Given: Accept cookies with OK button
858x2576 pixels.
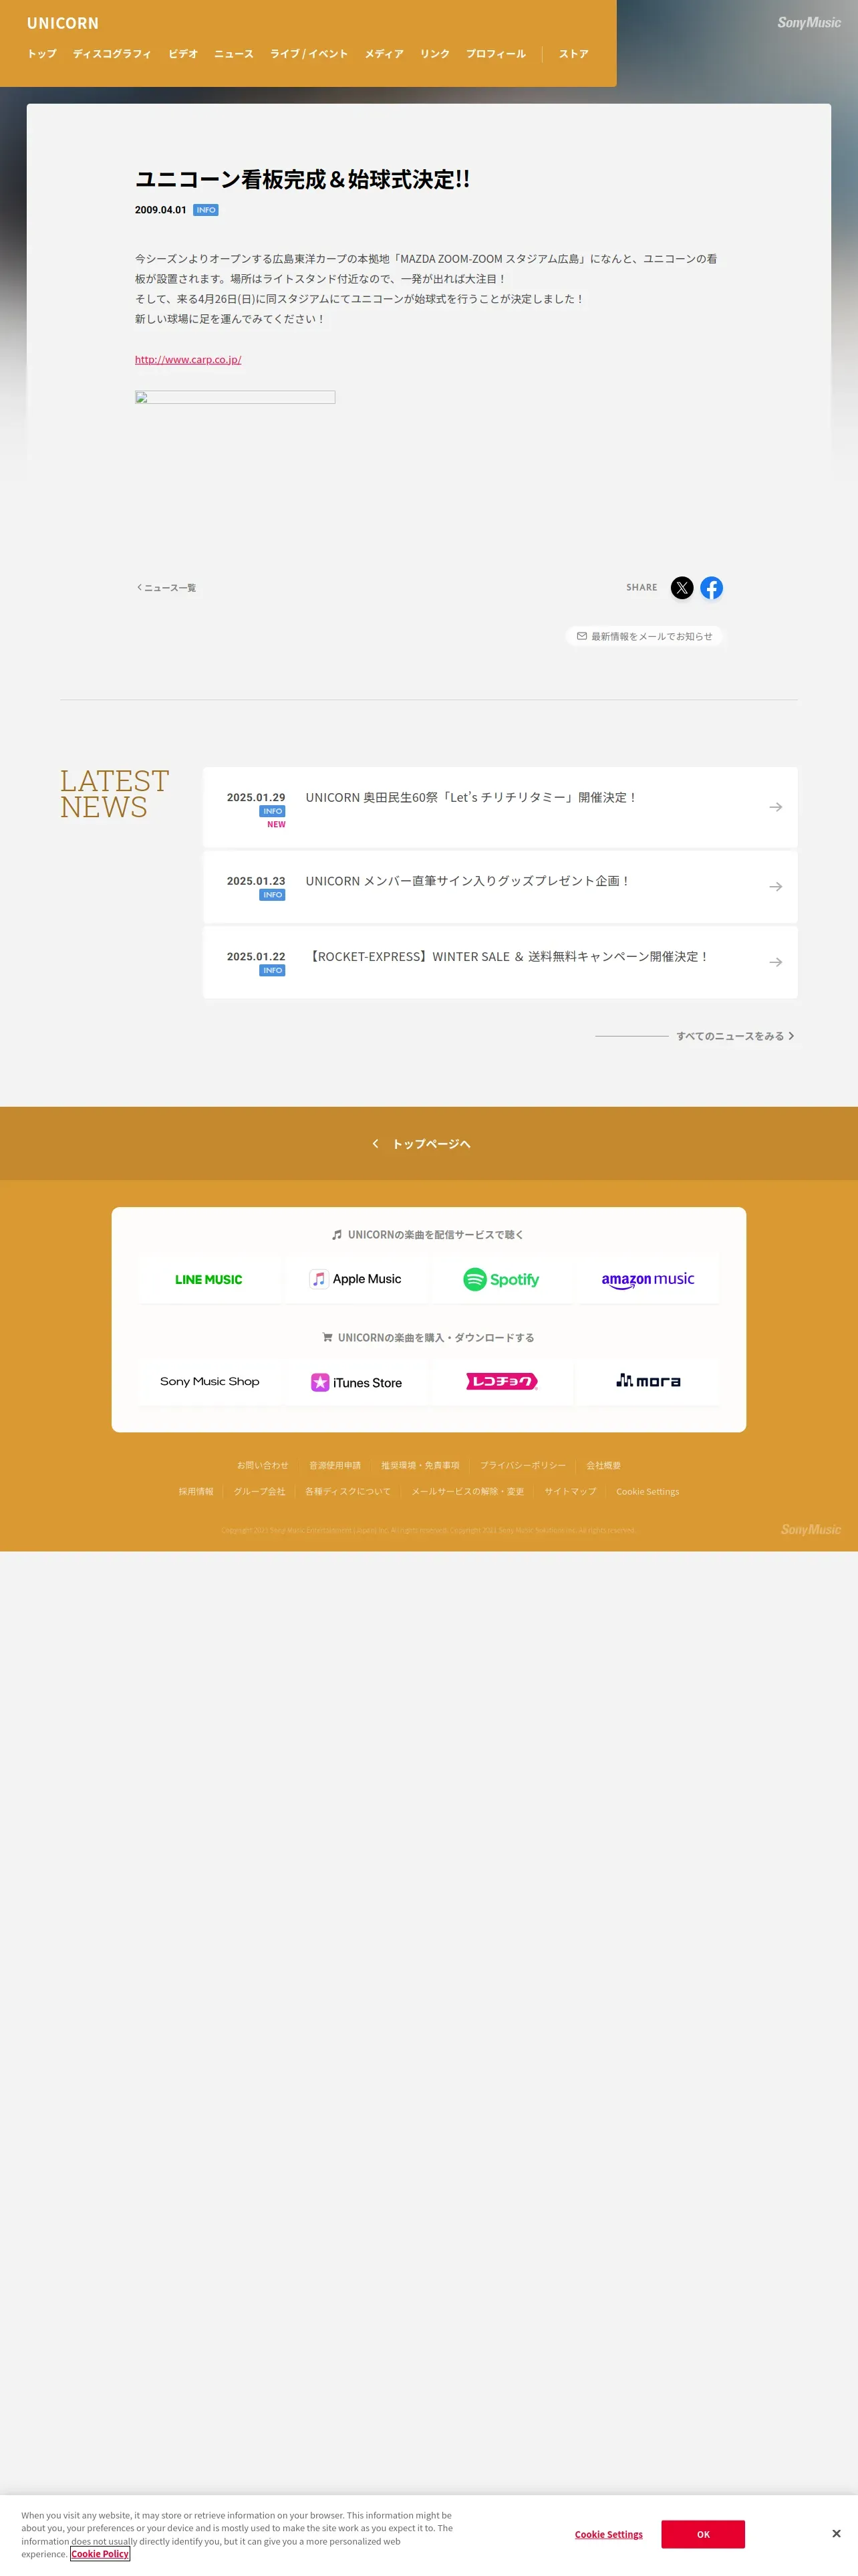Looking at the screenshot, I should 703,2534.
